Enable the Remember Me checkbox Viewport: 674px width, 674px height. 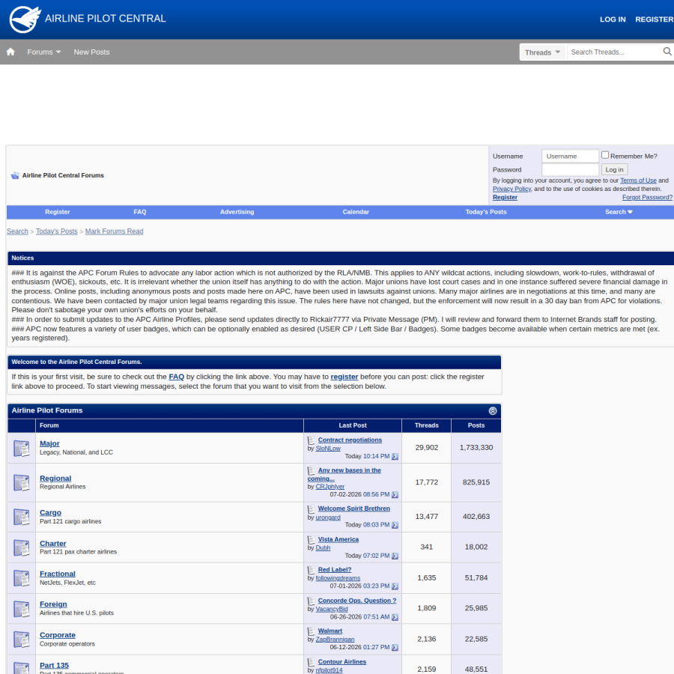[605, 155]
